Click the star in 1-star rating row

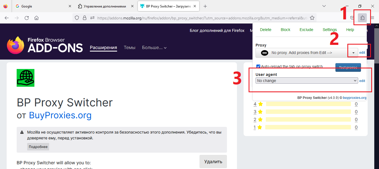260,127
